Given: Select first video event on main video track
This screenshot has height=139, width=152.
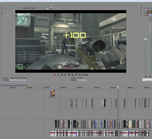Looking at the screenshot, I should point(56,124).
